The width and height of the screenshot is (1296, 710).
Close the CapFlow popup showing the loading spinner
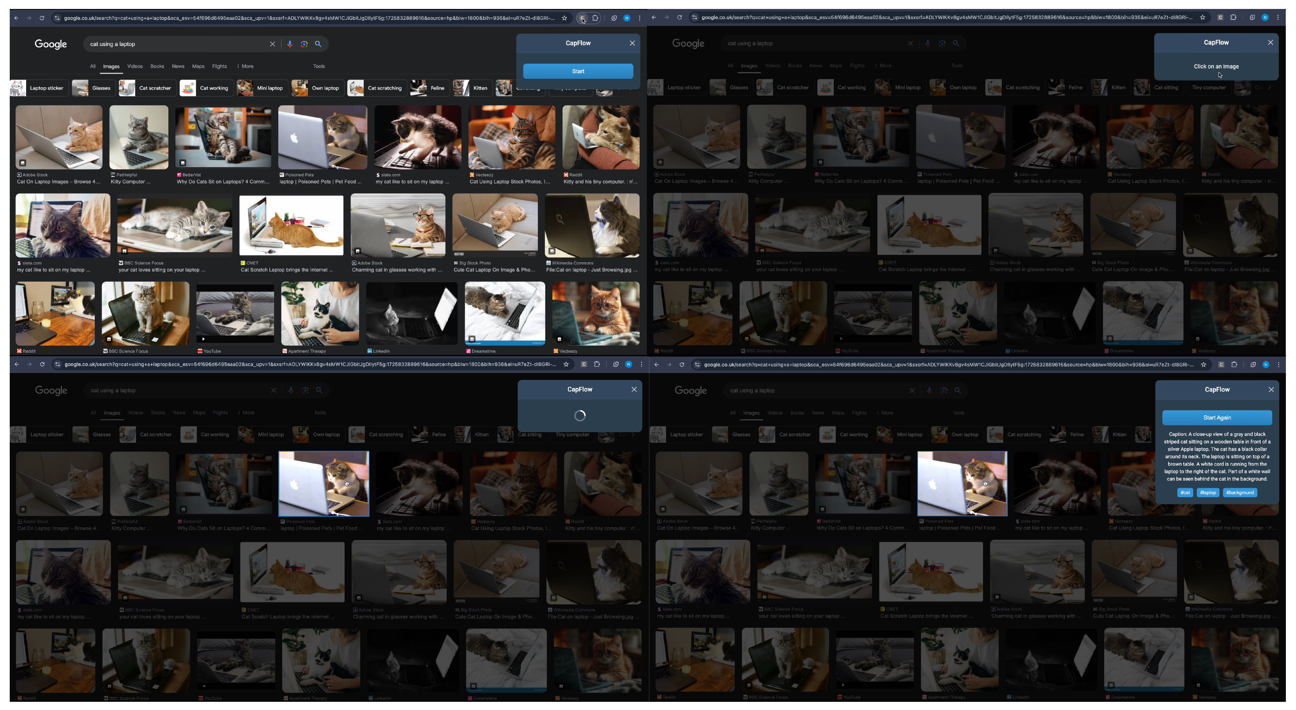[634, 389]
